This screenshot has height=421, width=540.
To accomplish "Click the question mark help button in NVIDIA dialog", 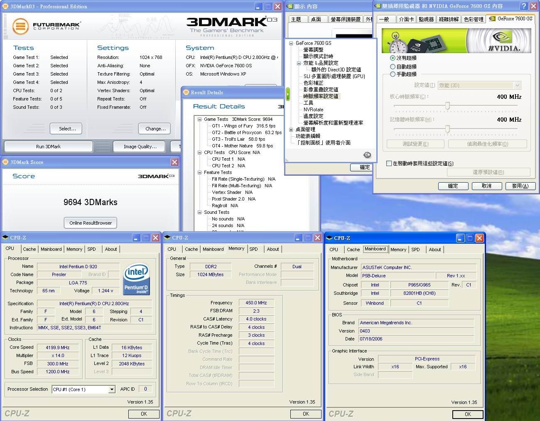I will point(524,6).
